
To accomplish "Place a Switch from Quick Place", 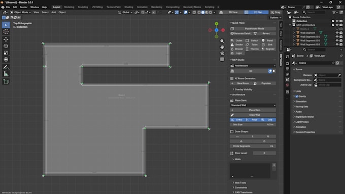I will pyautogui.click(x=252, y=40).
